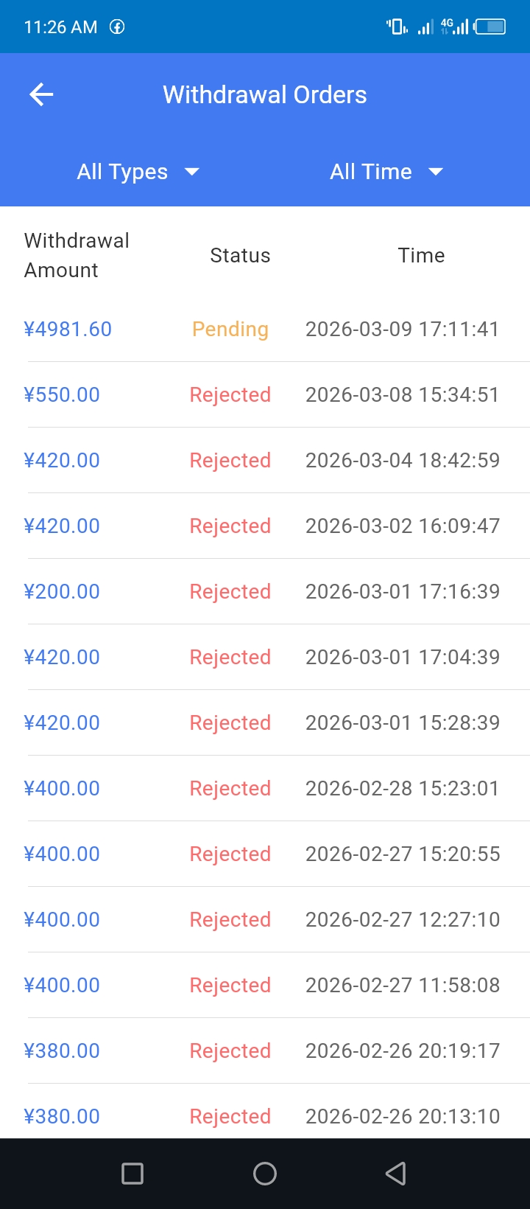The image size is (530, 1209).
Task: Tap the Pending status label
Action: pyautogui.click(x=230, y=329)
